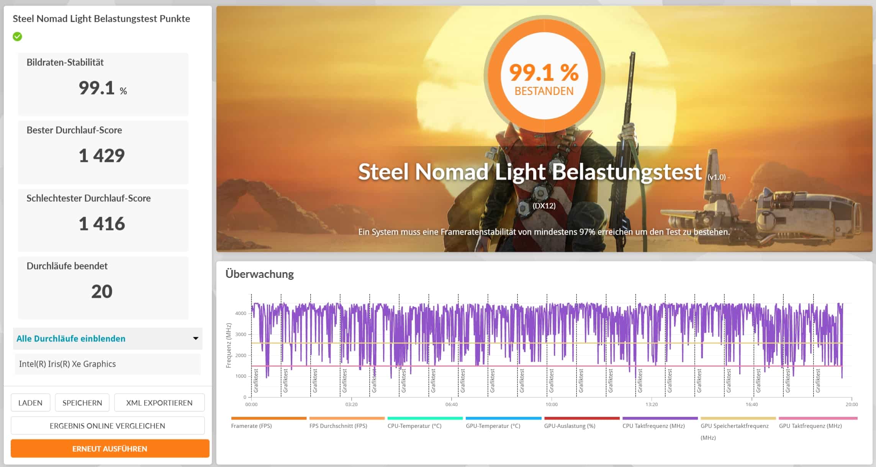Click the orange ERNEUT AUSFÜHREN button
The height and width of the screenshot is (467, 876).
110,449
